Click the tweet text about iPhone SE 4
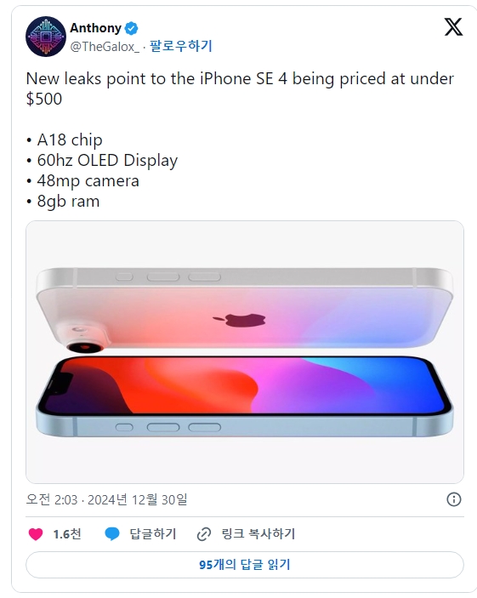The image size is (477, 598). click(x=240, y=88)
